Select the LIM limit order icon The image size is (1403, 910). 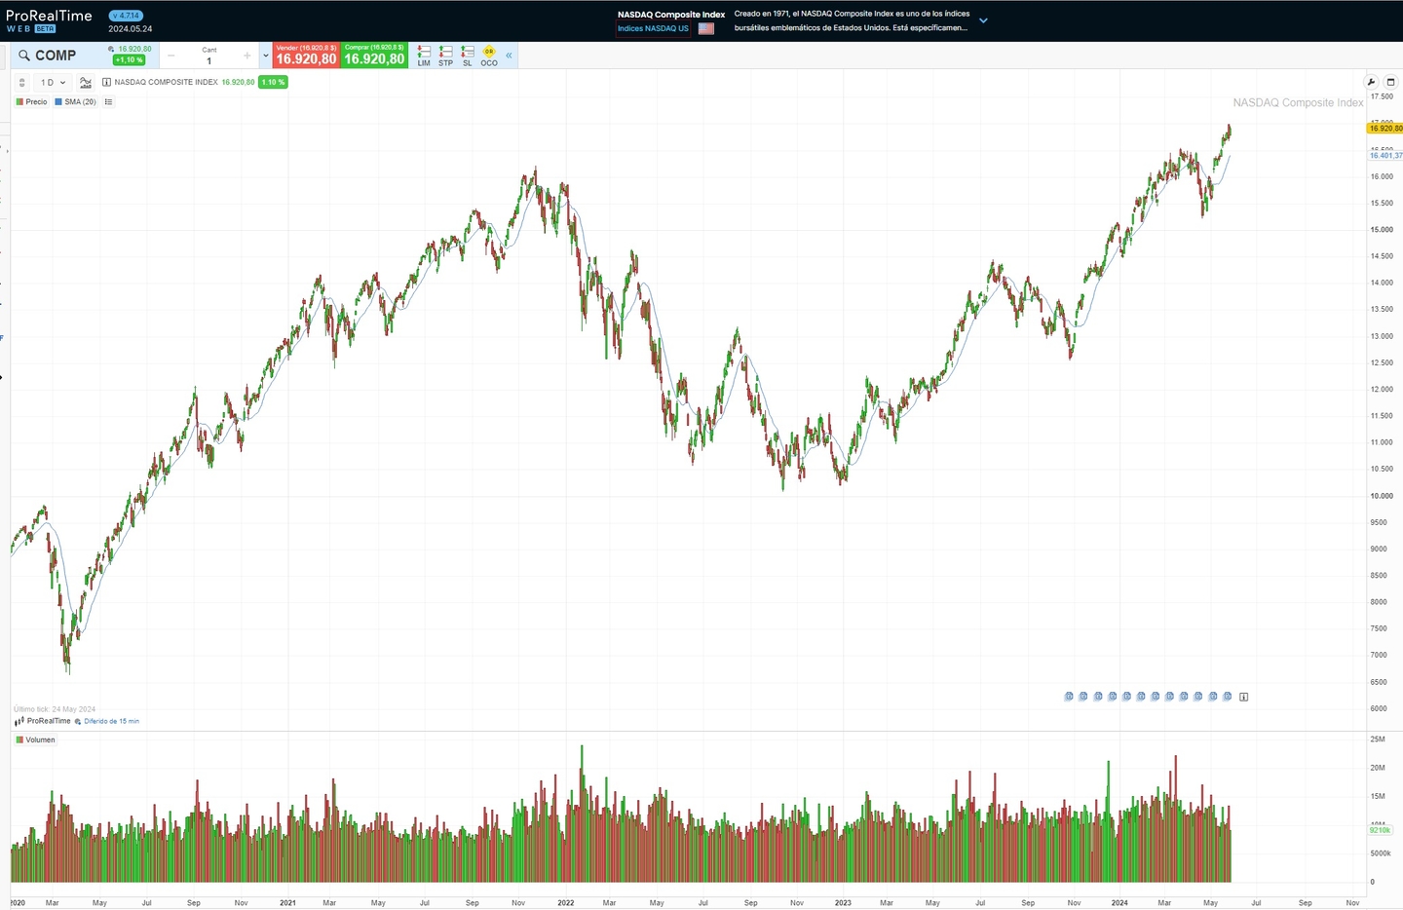coord(423,55)
